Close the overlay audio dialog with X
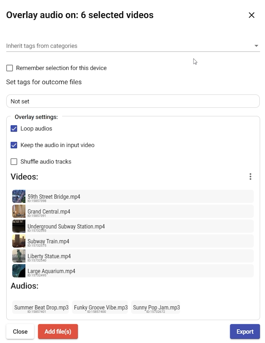 point(251,15)
